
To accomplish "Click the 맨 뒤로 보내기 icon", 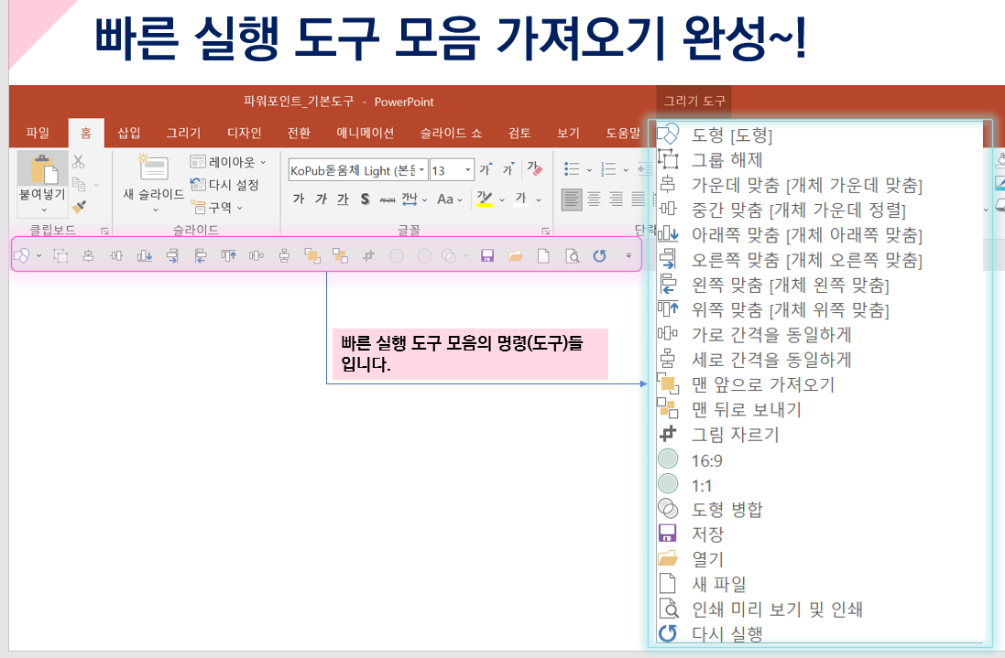I will pos(342,255).
